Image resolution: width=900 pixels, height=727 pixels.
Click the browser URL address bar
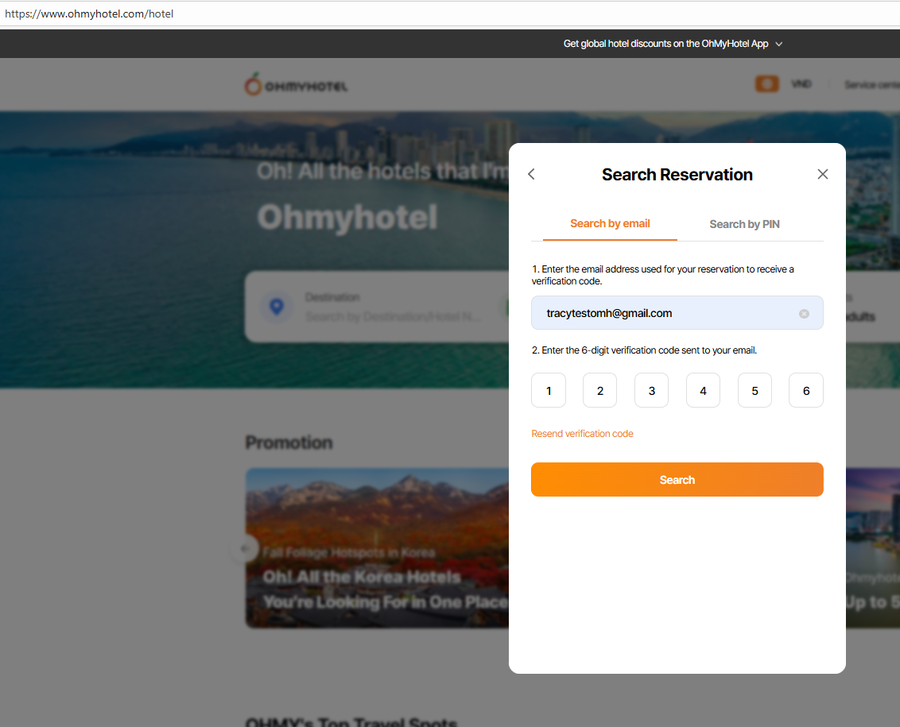point(450,14)
